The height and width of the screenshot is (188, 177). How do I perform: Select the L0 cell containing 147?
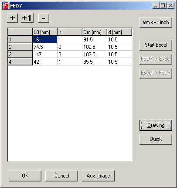pos(45,54)
